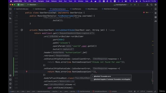This screenshot has height=93, width=166.
Task: Switch to UserRest.java tab
Action: [x=75, y=9]
